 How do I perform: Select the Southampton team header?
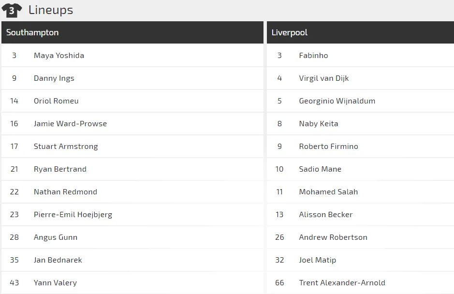coord(32,32)
